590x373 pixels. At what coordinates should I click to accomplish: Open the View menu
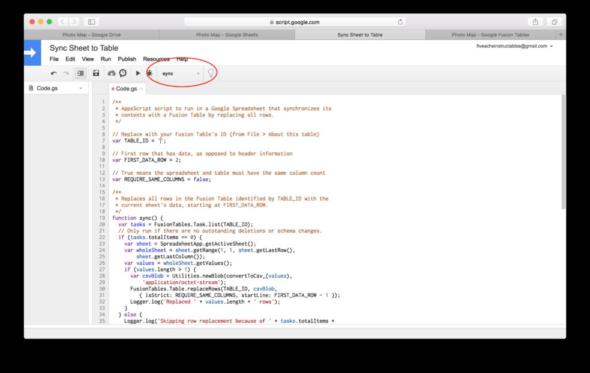pos(88,59)
